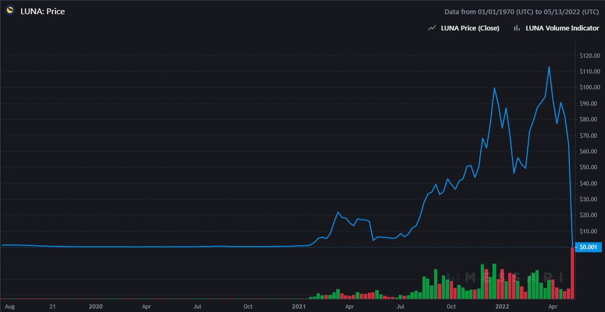Click the $100.00 price axis label
This screenshot has width=605, height=312.
tap(590, 88)
